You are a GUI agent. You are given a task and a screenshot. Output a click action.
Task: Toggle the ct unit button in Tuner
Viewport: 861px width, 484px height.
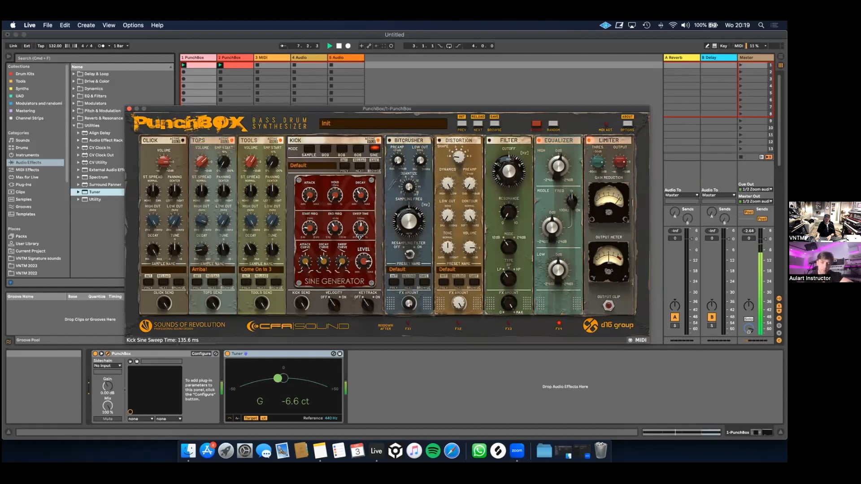coord(264,418)
